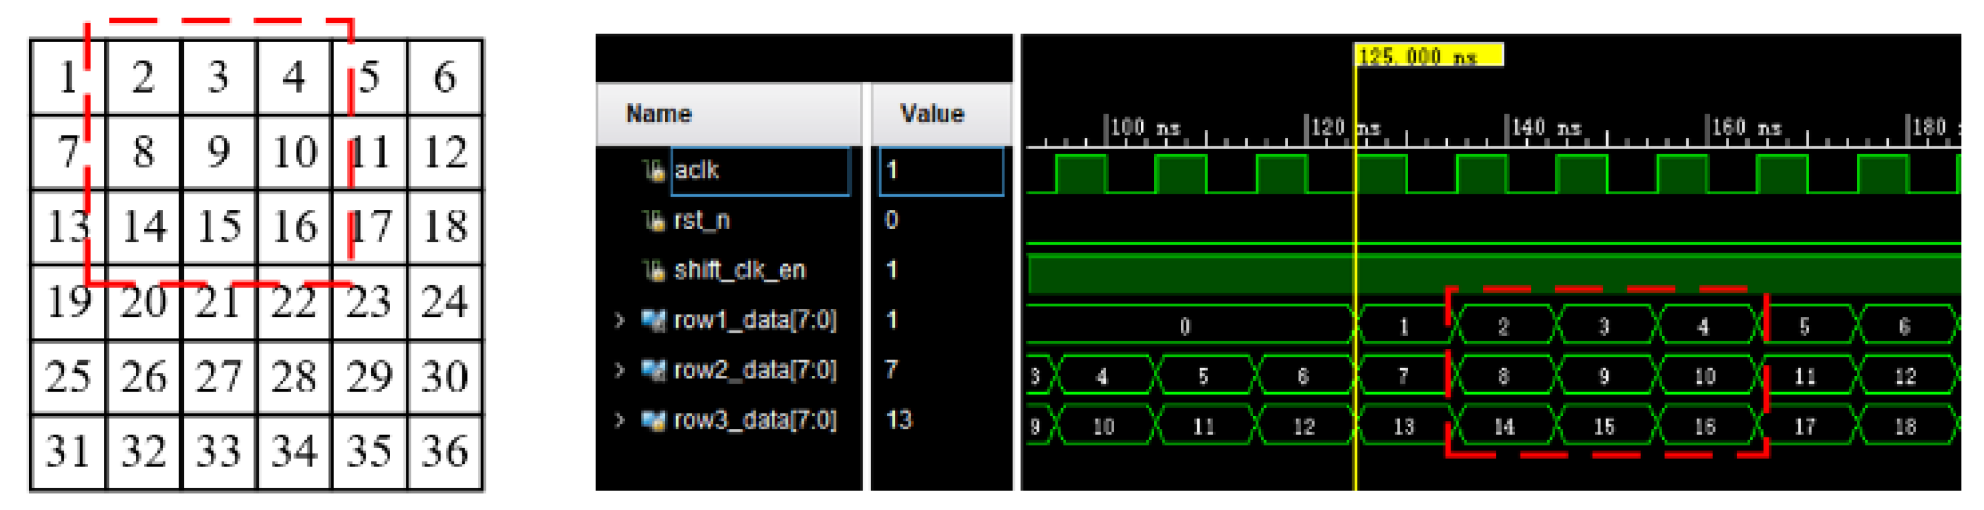Select the rst_n signal name
The image size is (1984, 510).
tap(701, 221)
